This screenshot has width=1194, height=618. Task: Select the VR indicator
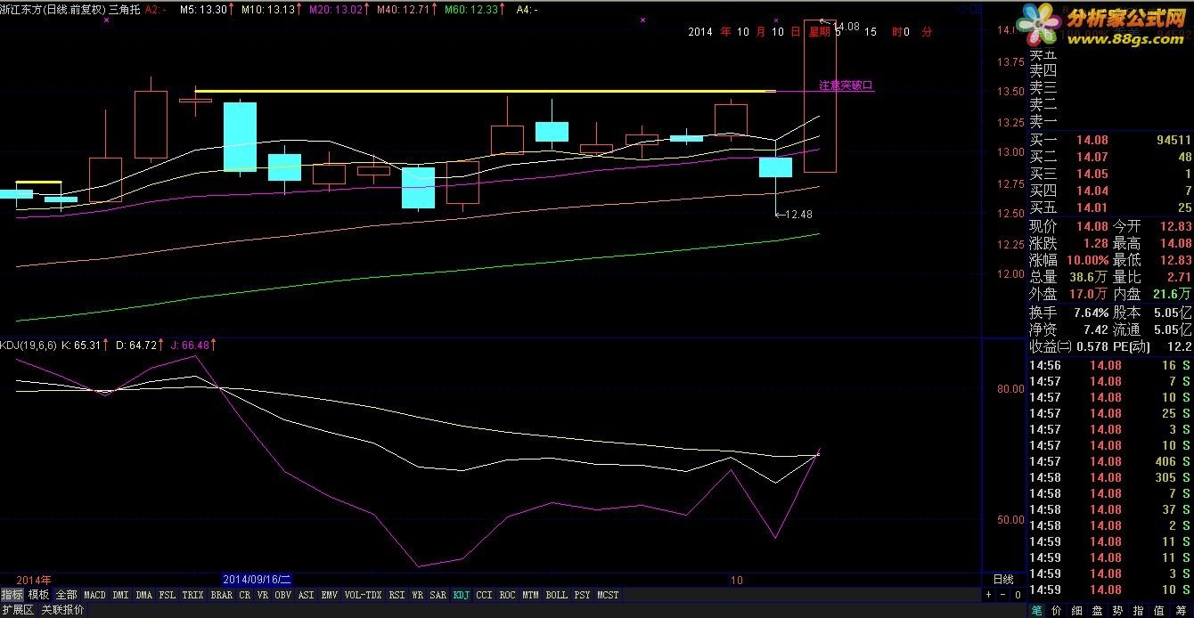pos(263,595)
